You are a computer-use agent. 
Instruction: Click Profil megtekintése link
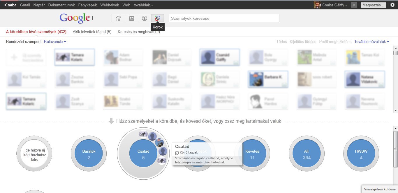tap(335, 42)
